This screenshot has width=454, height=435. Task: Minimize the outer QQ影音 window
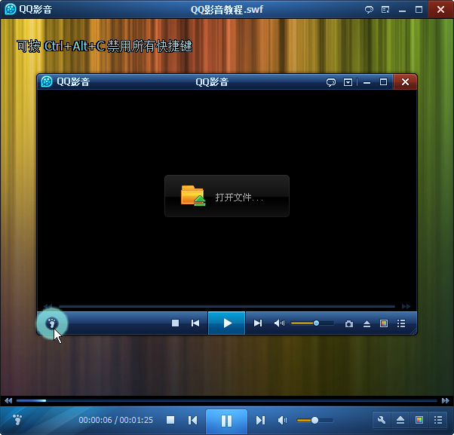tap(402, 10)
